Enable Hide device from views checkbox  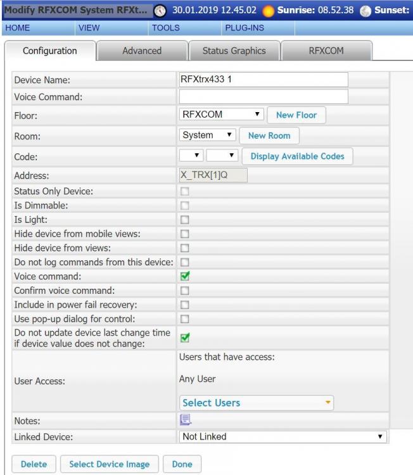tap(186, 248)
